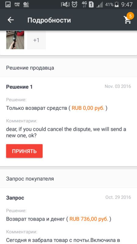Tap the vibrate mode status icon

tap(65, 5)
